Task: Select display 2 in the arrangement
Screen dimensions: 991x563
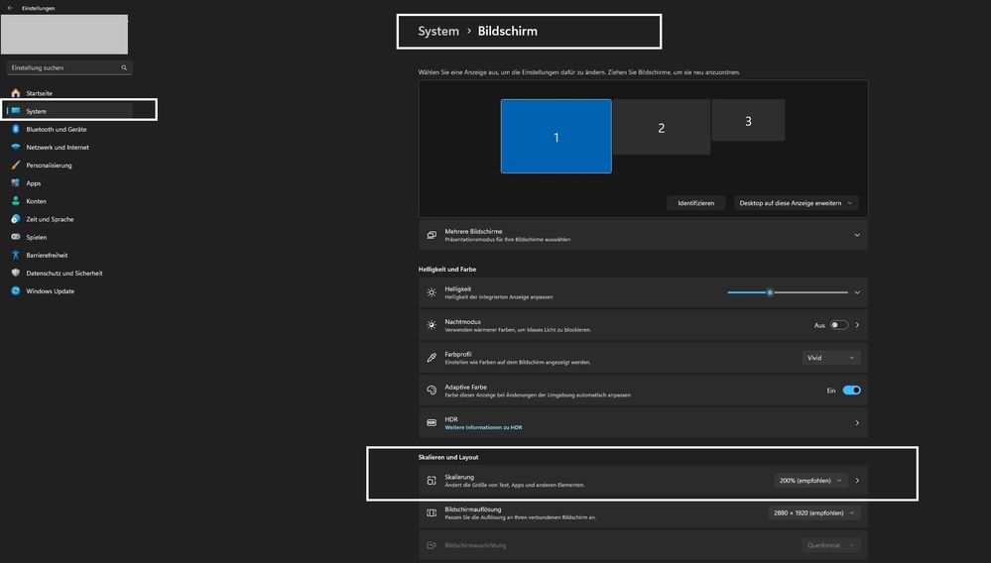Action: pos(661,127)
